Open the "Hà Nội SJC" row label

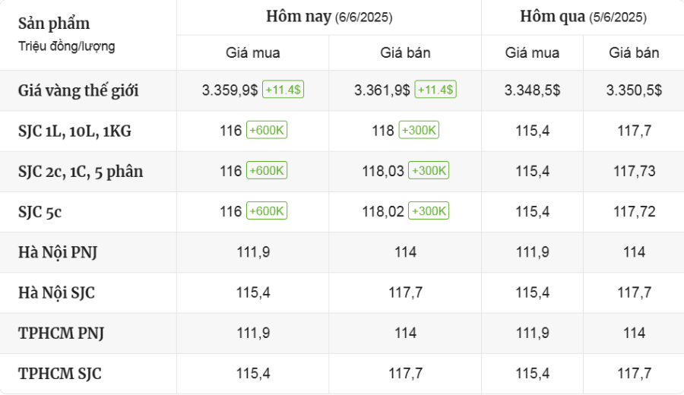click(x=57, y=292)
